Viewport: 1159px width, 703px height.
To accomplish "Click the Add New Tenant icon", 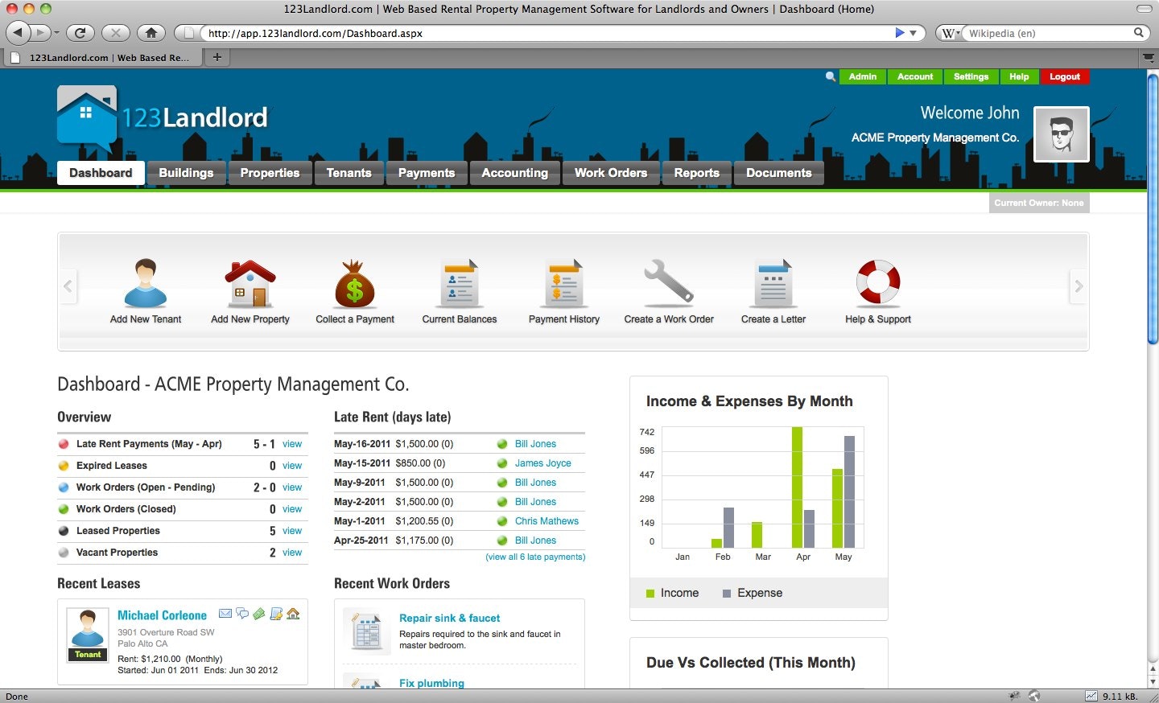I will point(146,283).
